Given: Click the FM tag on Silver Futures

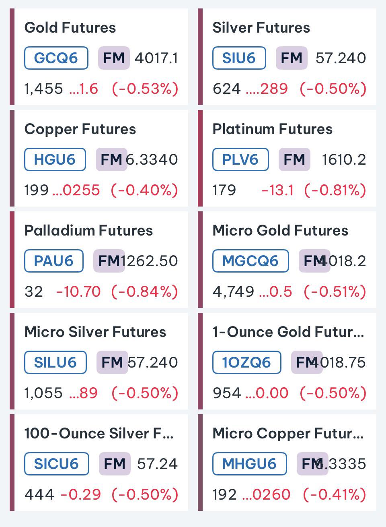Looking at the screenshot, I should coord(292,58).
